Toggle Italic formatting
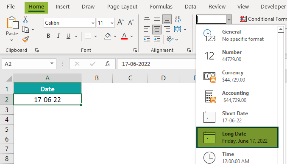287x164 pixels. pyautogui.click(x=59, y=36)
